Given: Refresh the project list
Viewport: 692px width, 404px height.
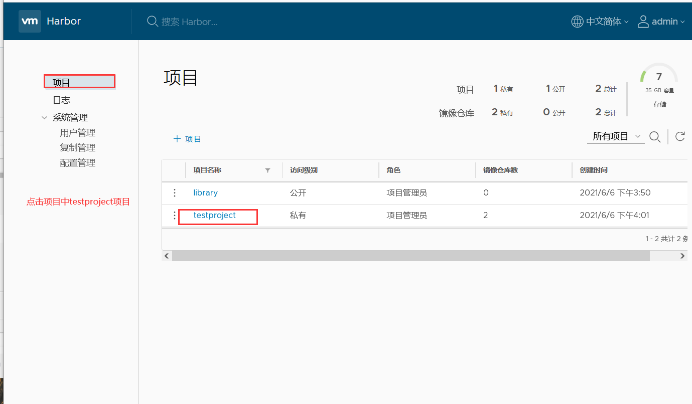Looking at the screenshot, I should click(680, 136).
